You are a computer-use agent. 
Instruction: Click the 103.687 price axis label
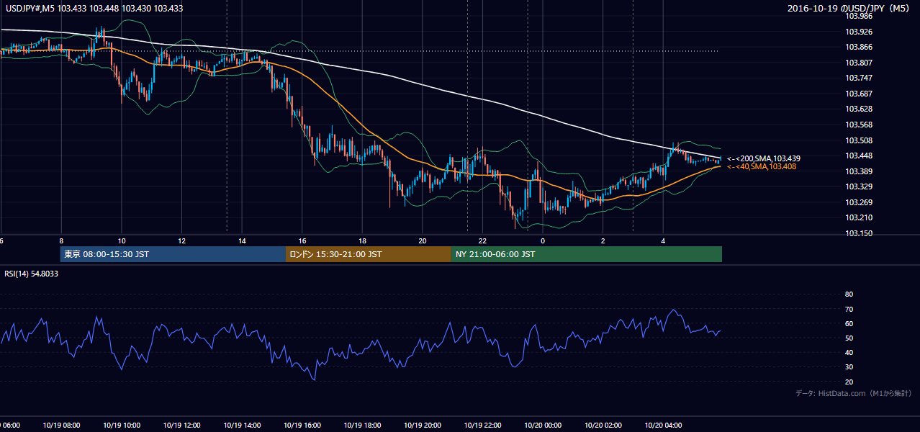(859, 94)
